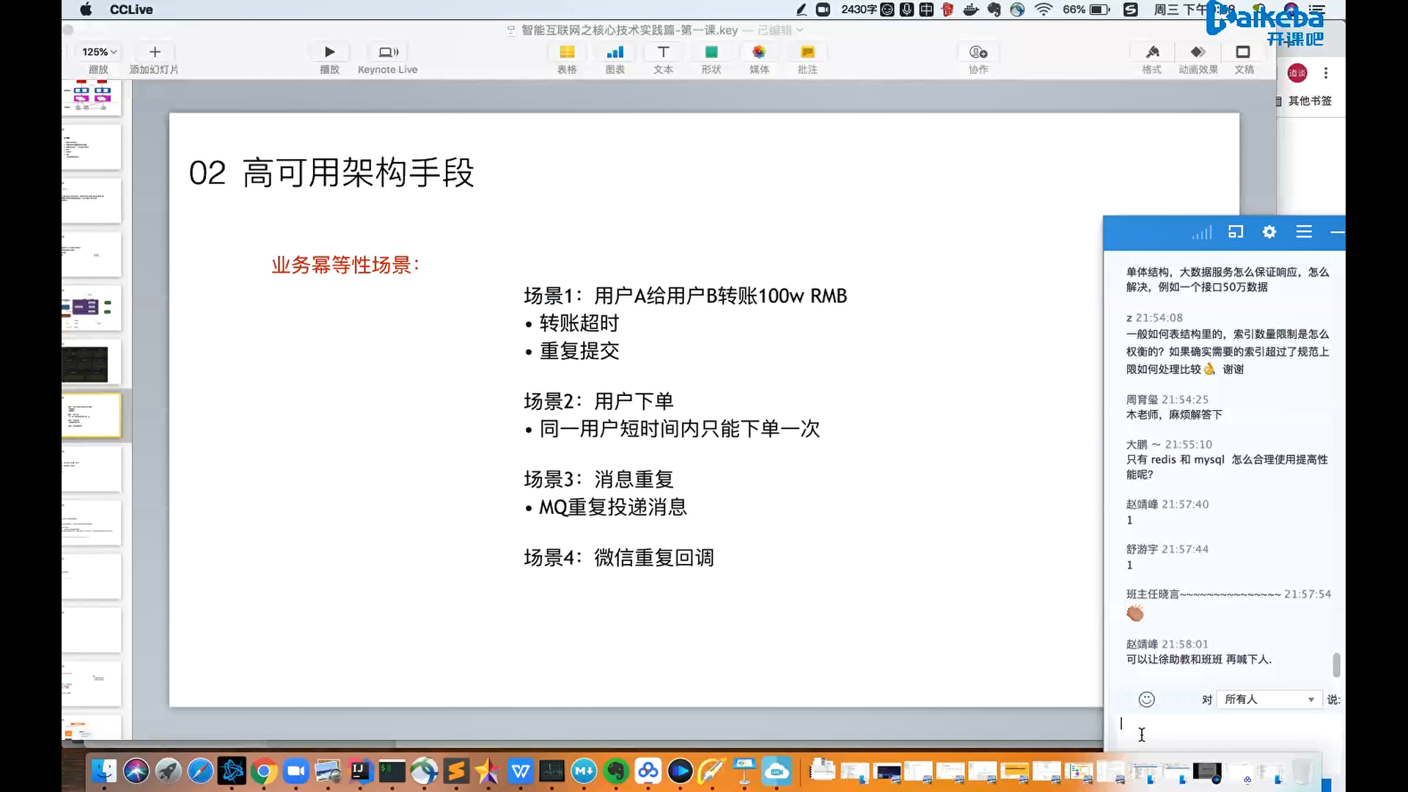1408x792 pixels.
Task: Toggle the Animate effects panel
Action: point(1198,53)
